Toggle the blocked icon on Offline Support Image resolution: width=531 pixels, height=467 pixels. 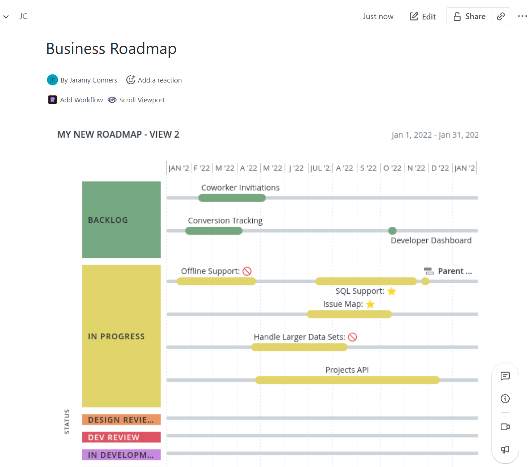point(247,271)
